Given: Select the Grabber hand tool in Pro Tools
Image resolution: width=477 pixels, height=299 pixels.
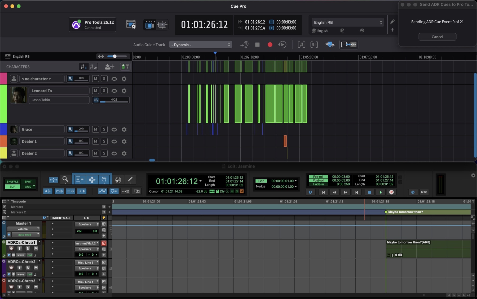Looking at the screenshot, I should 104,180.
